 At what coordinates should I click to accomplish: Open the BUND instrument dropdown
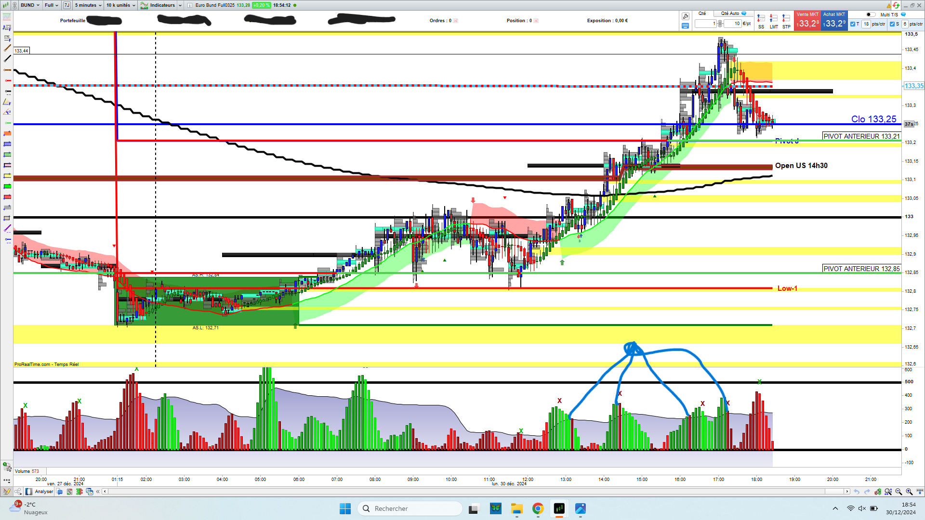[x=30, y=5]
